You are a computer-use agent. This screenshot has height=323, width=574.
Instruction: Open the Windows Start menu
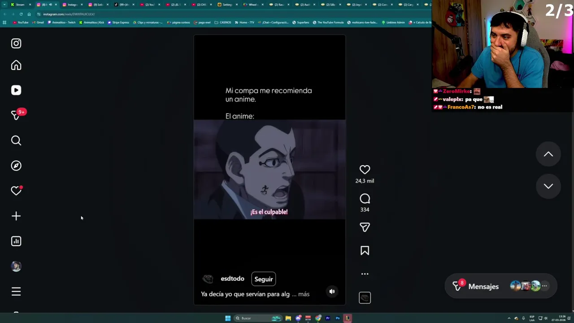(x=228, y=318)
